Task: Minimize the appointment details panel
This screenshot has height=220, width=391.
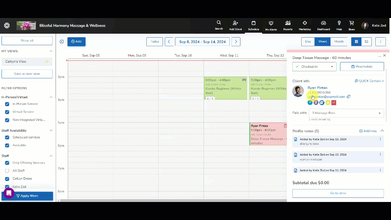Action: click(380, 56)
